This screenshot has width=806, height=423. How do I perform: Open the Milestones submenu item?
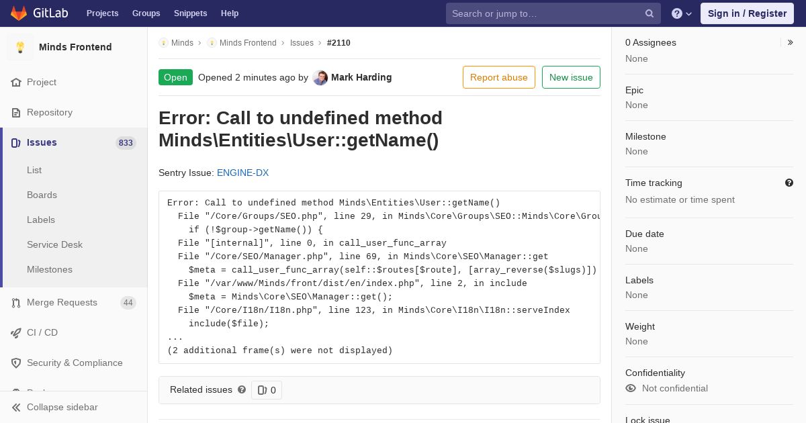[50, 269]
